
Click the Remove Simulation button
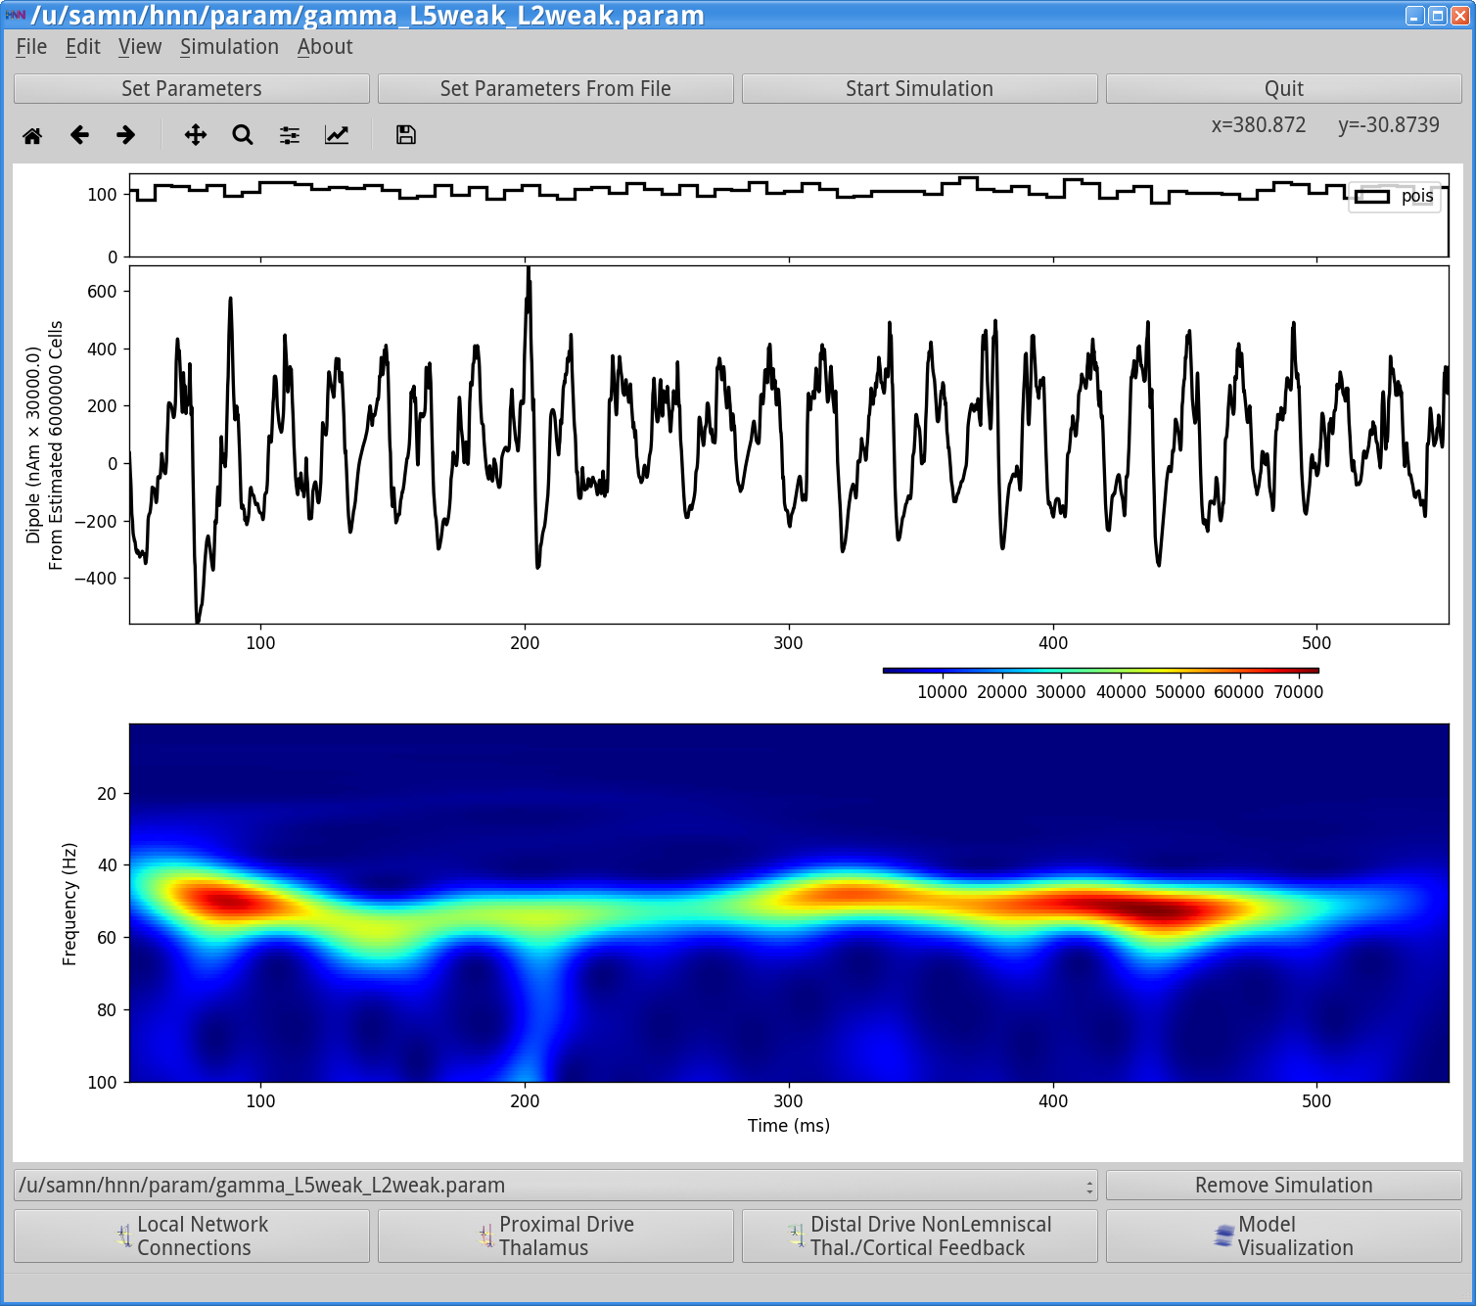(x=1284, y=1185)
